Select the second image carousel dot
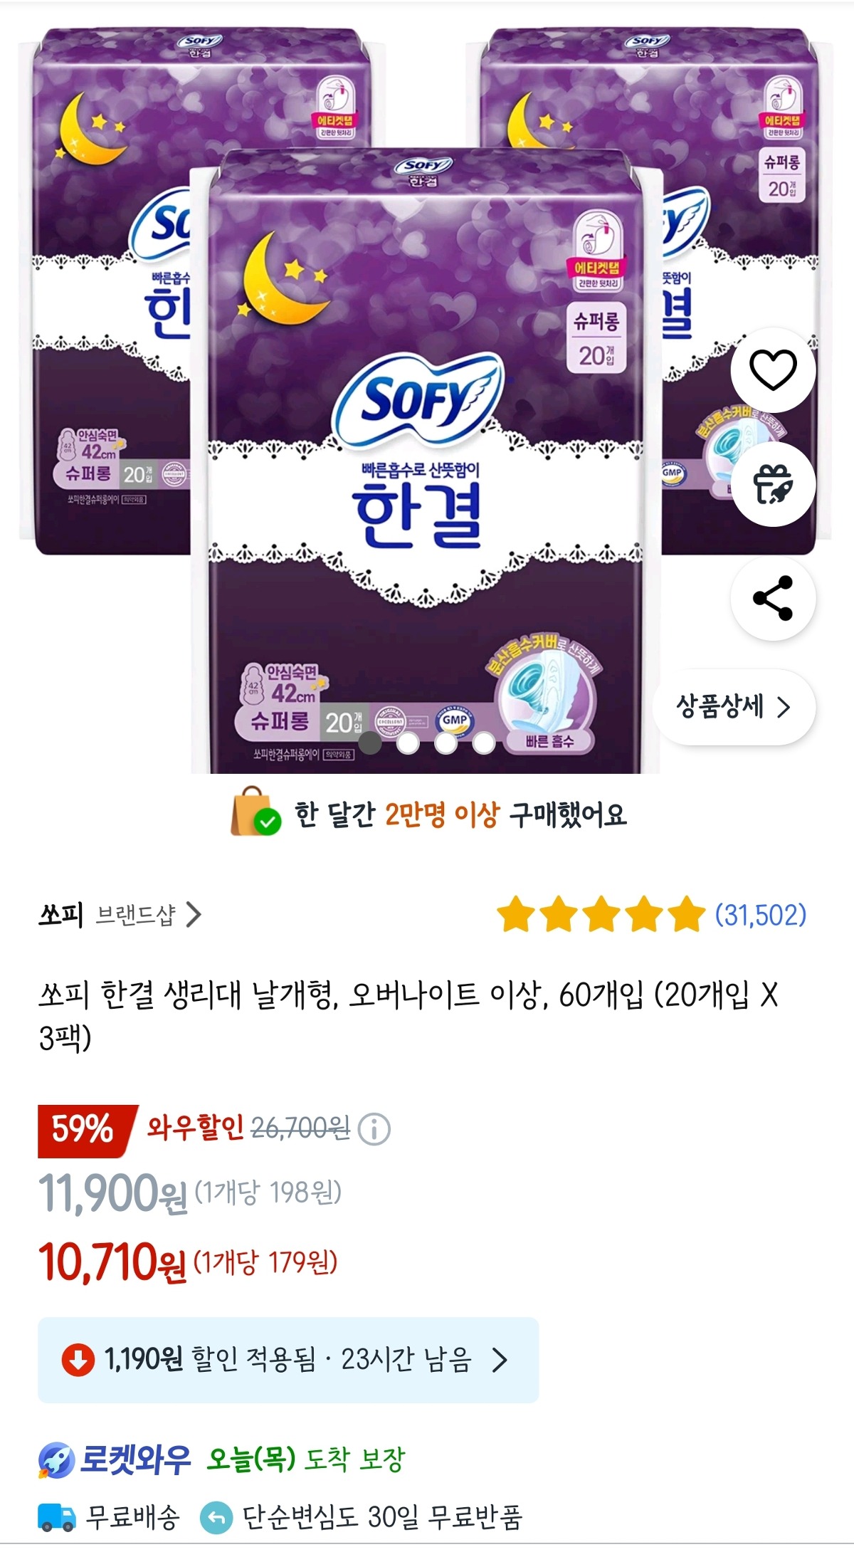Image resolution: width=854 pixels, height=1557 pixels. point(407,744)
